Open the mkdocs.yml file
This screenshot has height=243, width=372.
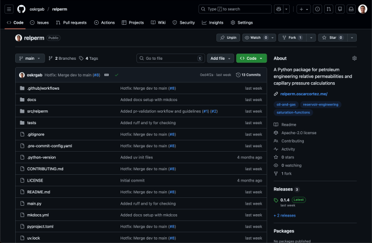38,215
